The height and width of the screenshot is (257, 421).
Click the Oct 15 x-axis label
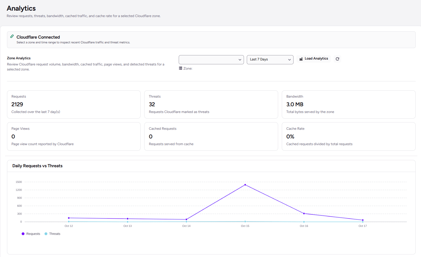[245, 226]
